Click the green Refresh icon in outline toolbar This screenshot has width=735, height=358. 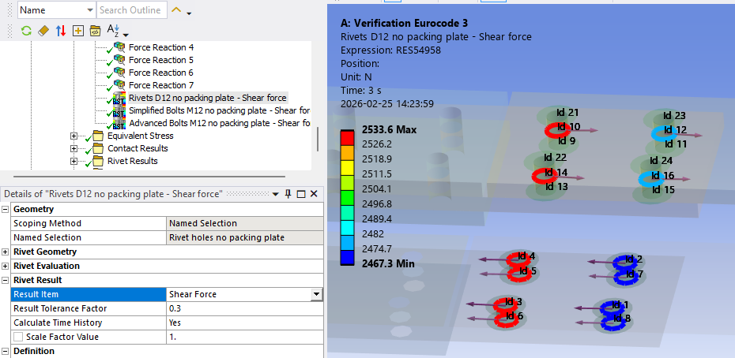click(26, 31)
